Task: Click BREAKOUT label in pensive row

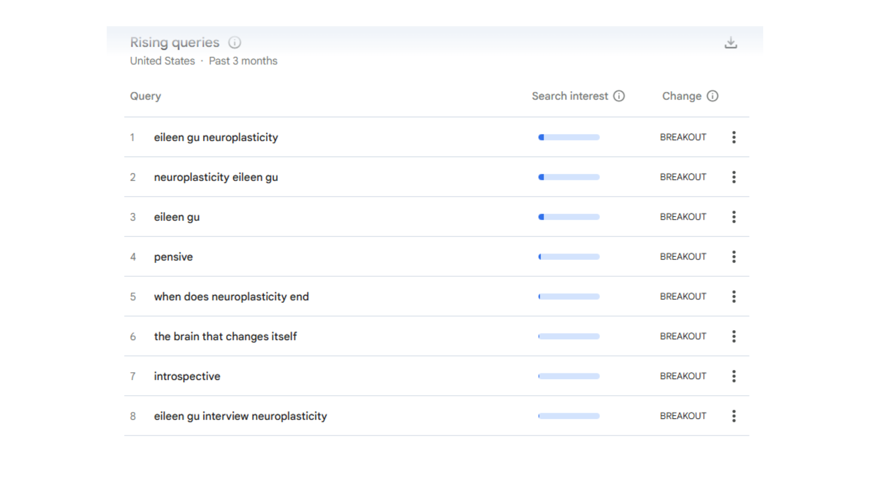Action: click(x=683, y=257)
